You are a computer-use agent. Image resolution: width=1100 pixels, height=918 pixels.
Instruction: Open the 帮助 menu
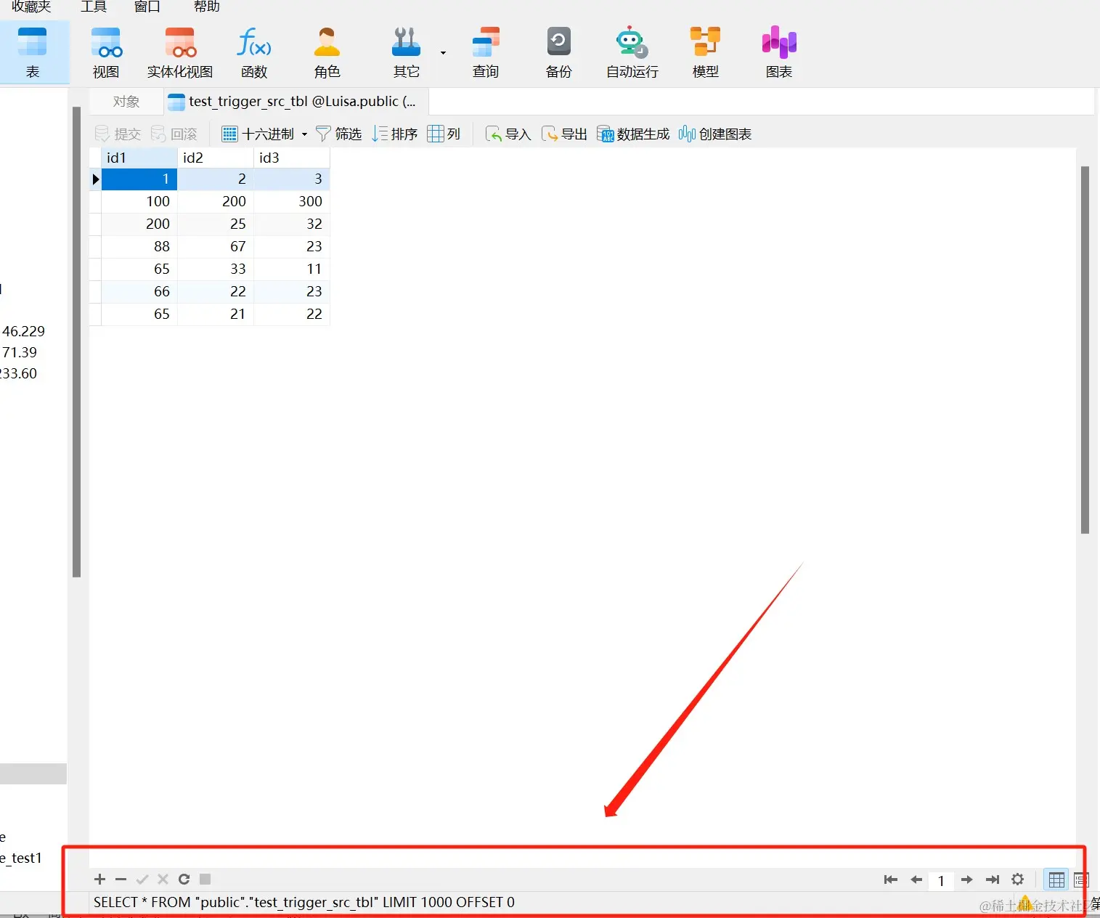(x=207, y=7)
